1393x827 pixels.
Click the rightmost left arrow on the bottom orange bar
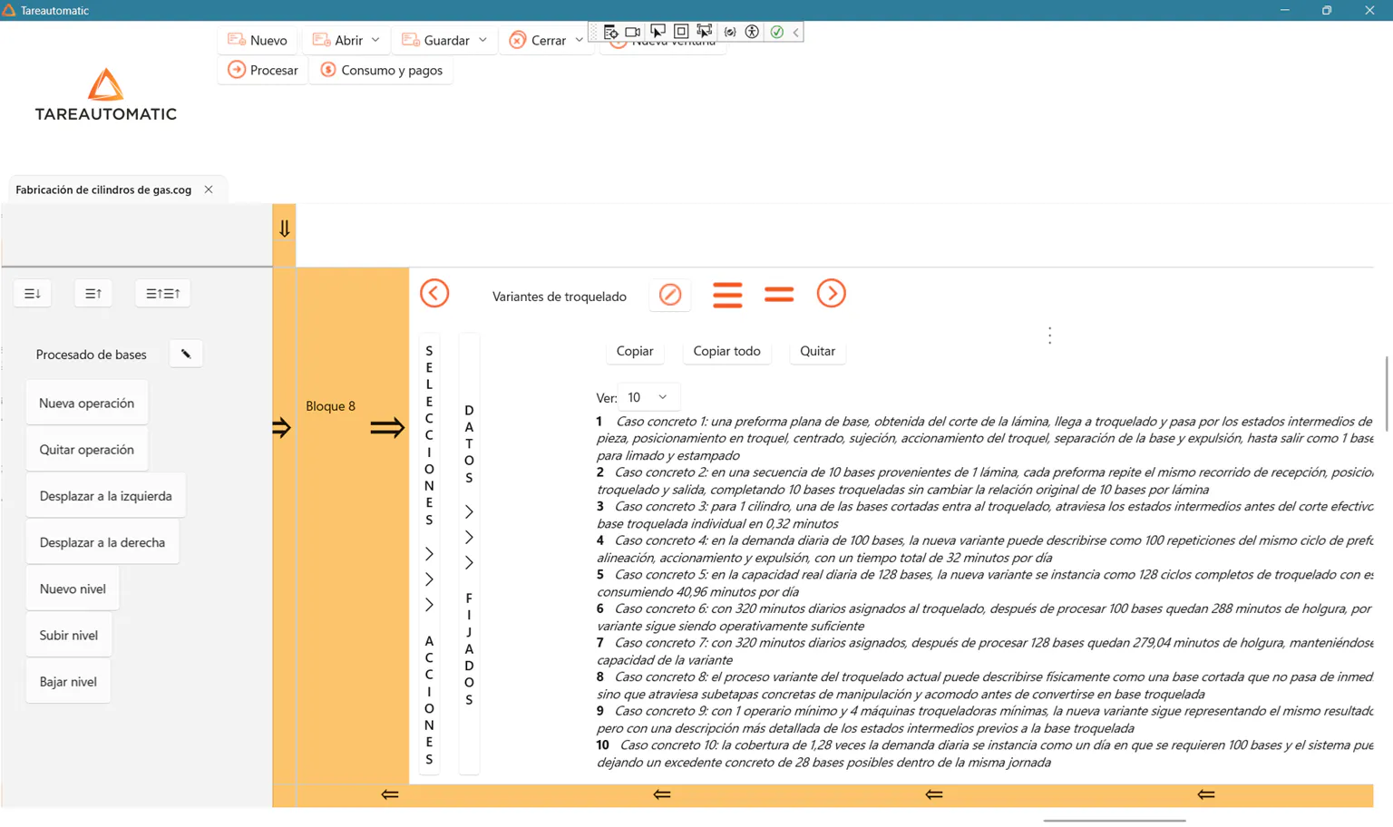[1206, 794]
